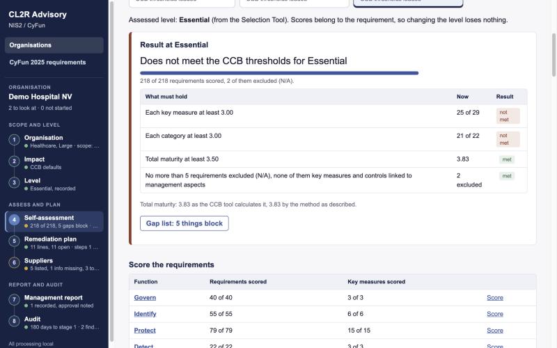This screenshot has height=348, width=557.
Task: Click the step 8 circle beside Audit
Action: (x=14, y=321)
